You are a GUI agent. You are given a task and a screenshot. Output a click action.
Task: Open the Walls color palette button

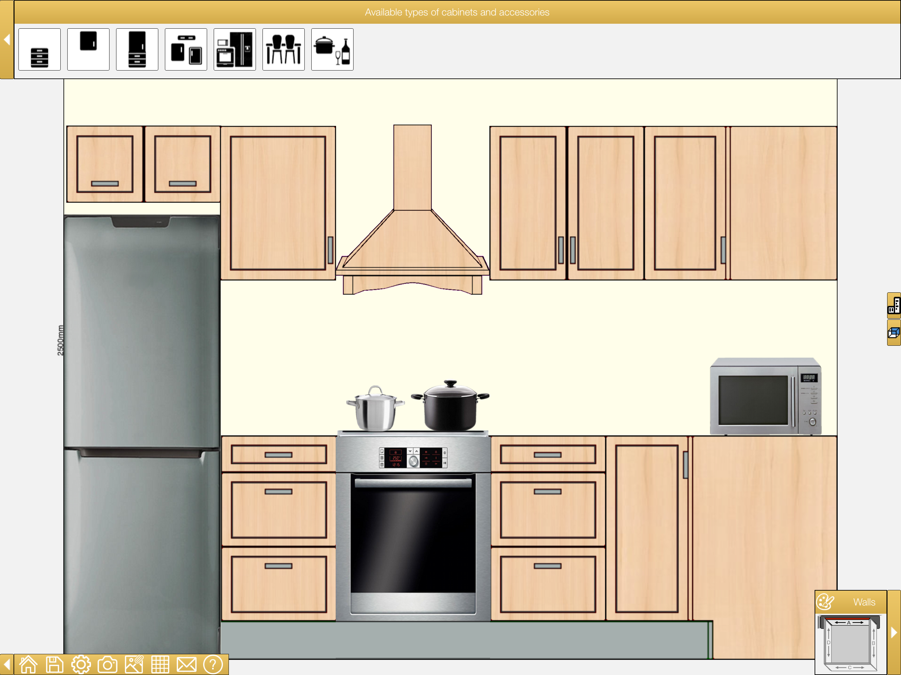(825, 602)
